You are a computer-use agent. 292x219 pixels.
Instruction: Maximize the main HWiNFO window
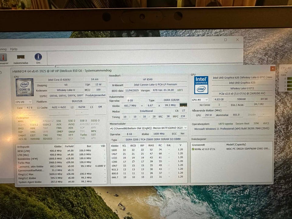click(225, 40)
